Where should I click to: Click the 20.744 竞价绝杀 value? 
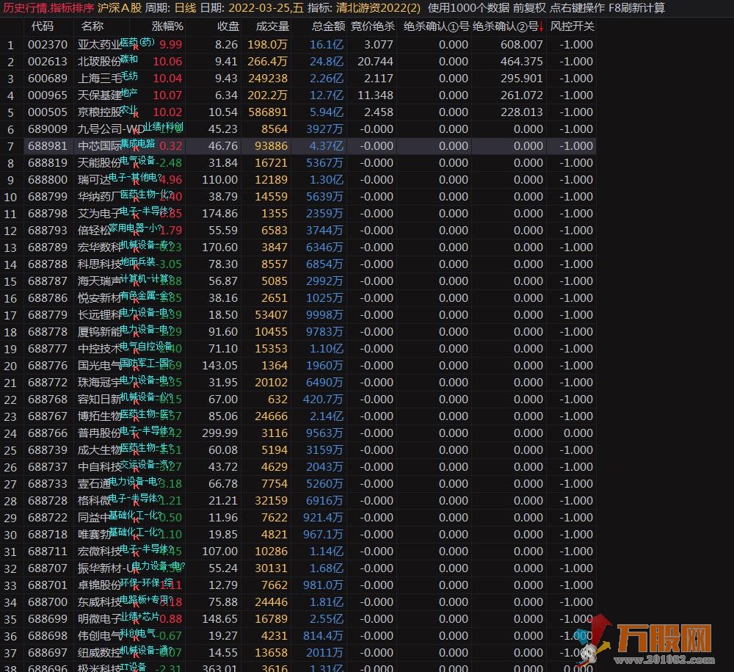coord(375,62)
